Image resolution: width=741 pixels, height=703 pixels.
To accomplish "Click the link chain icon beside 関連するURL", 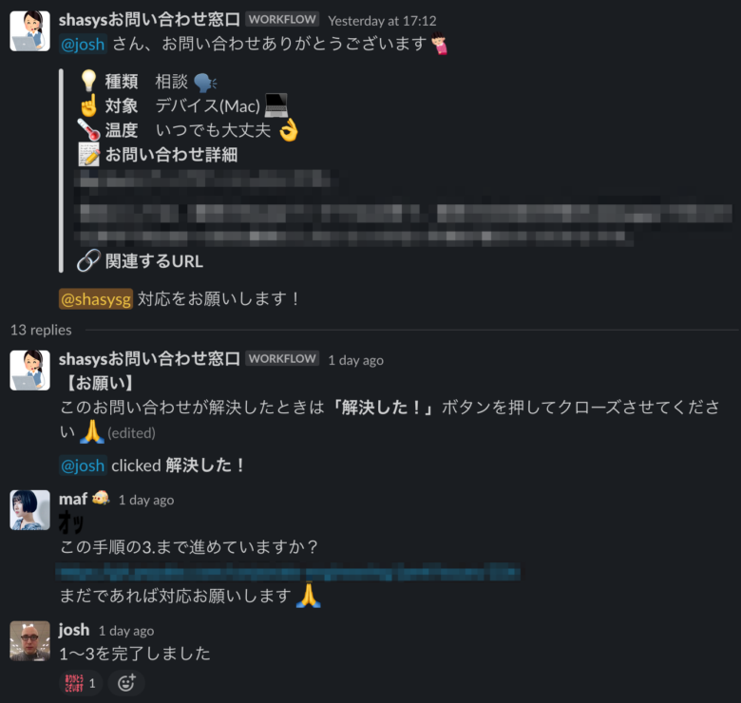I will (x=89, y=260).
